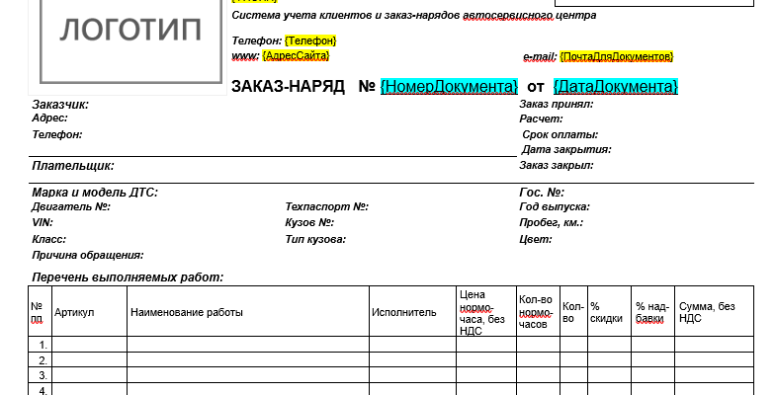Click the Гос. №: label
Image resolution: width=776 pixels, height=395 pixels.
point(542,193)
